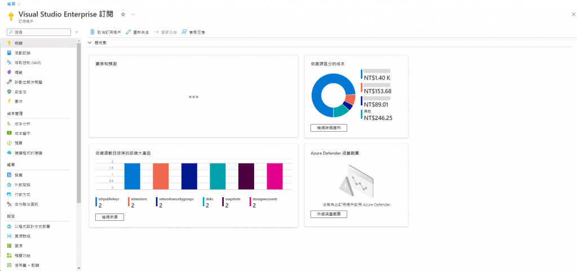This screenshot has width=577, height=271.
Task: Open 發票 invoices document icon
Action: coord(9,175)
